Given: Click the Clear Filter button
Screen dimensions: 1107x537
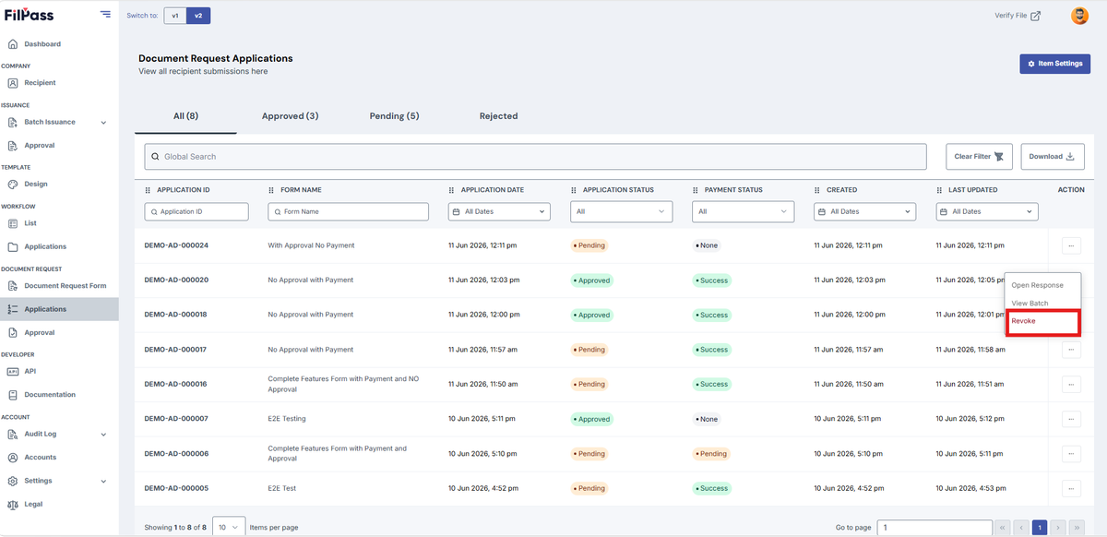Looking at the screenshot, I should coord(979,157).
